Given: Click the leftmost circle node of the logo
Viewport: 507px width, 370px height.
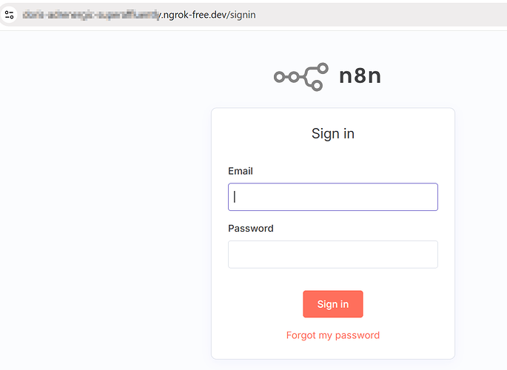Looking at the screenshot, I should tap(280, 76).
